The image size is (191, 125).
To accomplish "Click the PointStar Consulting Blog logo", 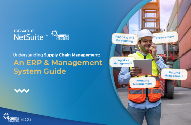I will point(17,118).
